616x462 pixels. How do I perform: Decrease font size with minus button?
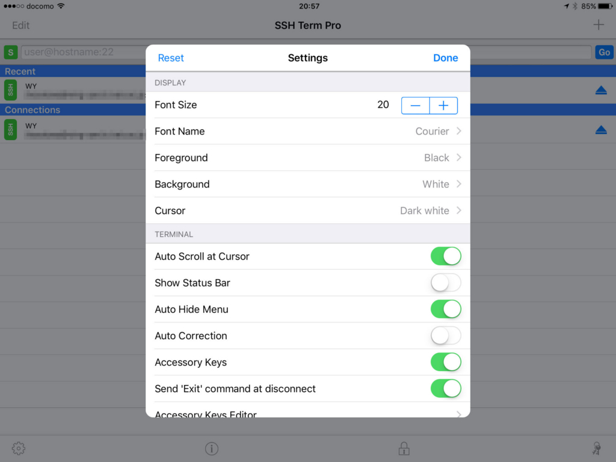click(415, 105)
